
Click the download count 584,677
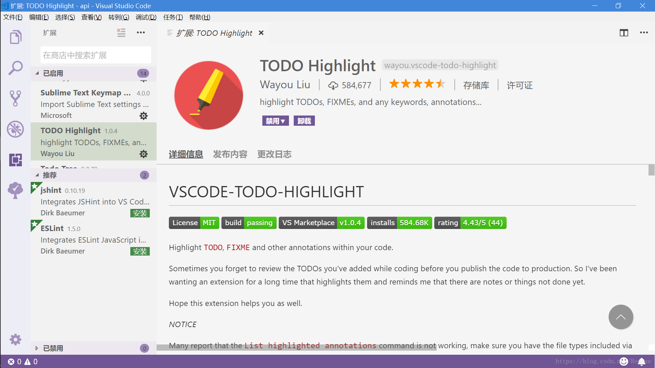[350, 85]
